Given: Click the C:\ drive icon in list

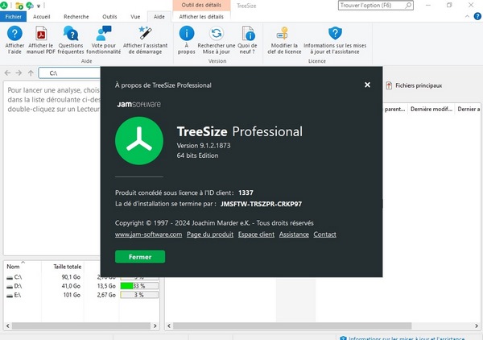Looking at the screenshot, I should point(10,277).
